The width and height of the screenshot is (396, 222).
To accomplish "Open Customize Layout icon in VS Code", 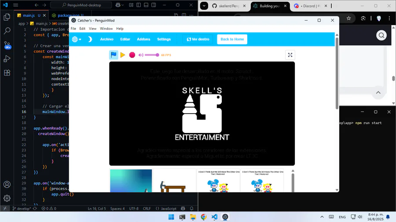I will coord(131,5).
